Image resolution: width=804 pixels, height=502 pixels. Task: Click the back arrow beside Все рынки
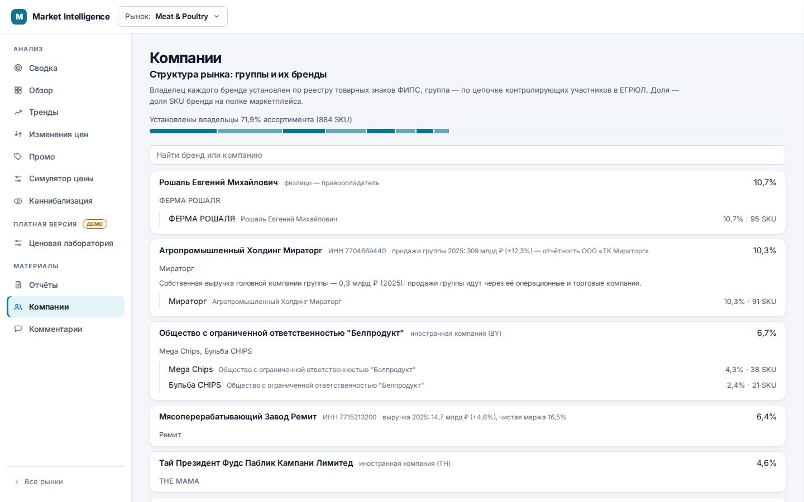(17, 481)
